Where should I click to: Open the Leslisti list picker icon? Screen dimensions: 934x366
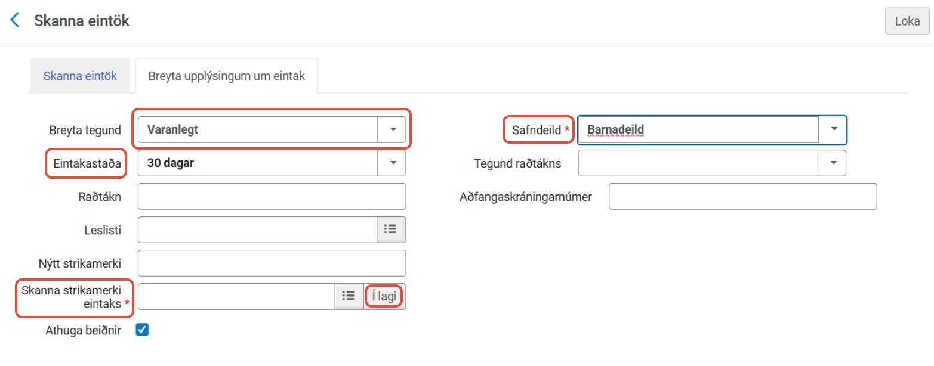(391, 229)
